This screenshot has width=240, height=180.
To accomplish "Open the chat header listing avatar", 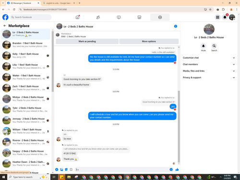I will pyautogui.click(x=59, y=26).
